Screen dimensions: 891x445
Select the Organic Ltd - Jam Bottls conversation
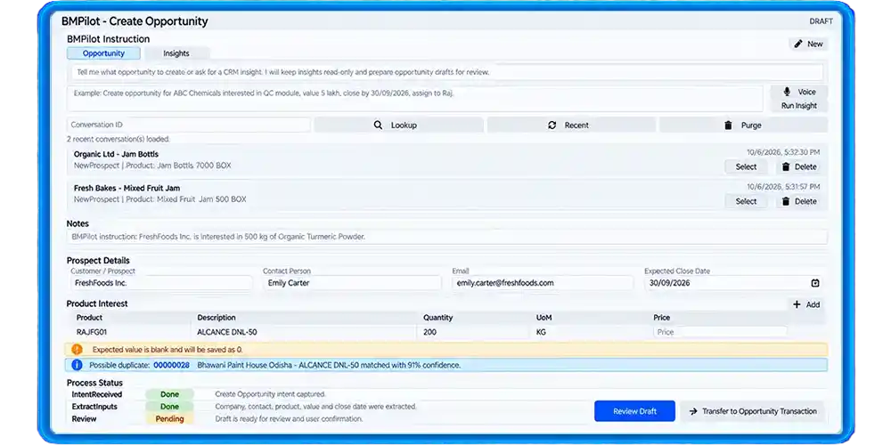click(746, 166)
